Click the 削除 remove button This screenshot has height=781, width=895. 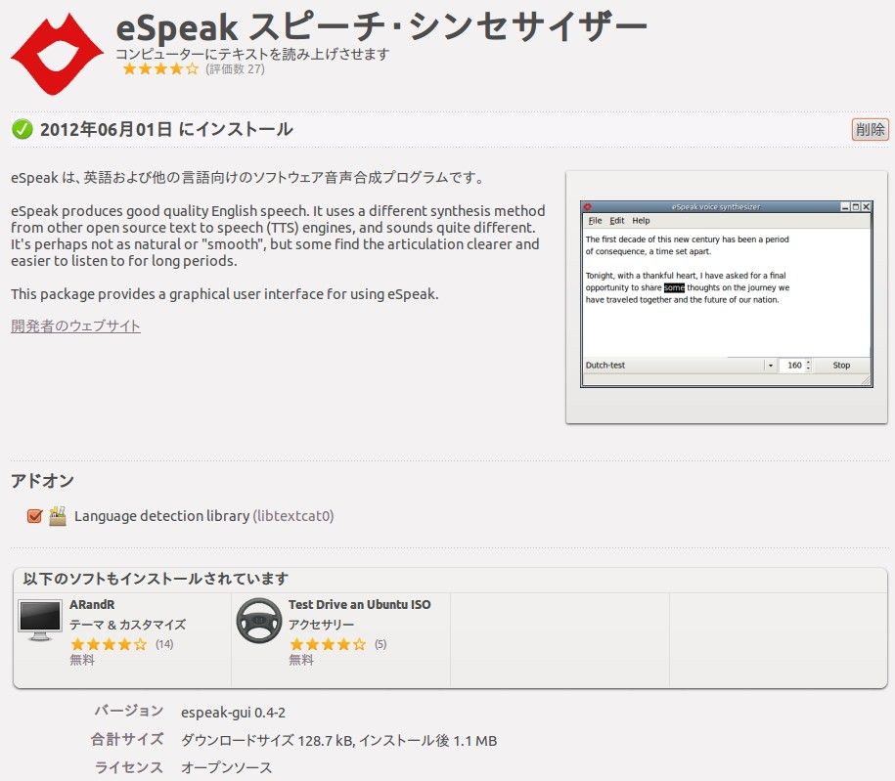[870, 129]
